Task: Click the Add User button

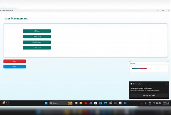Action: (x=37, y=31)
